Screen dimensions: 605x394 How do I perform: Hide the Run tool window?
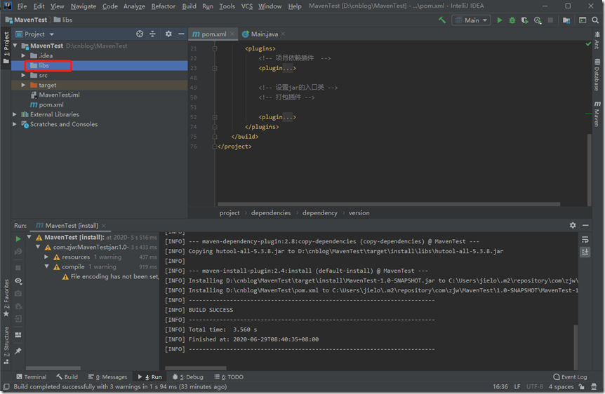(585, 225)
